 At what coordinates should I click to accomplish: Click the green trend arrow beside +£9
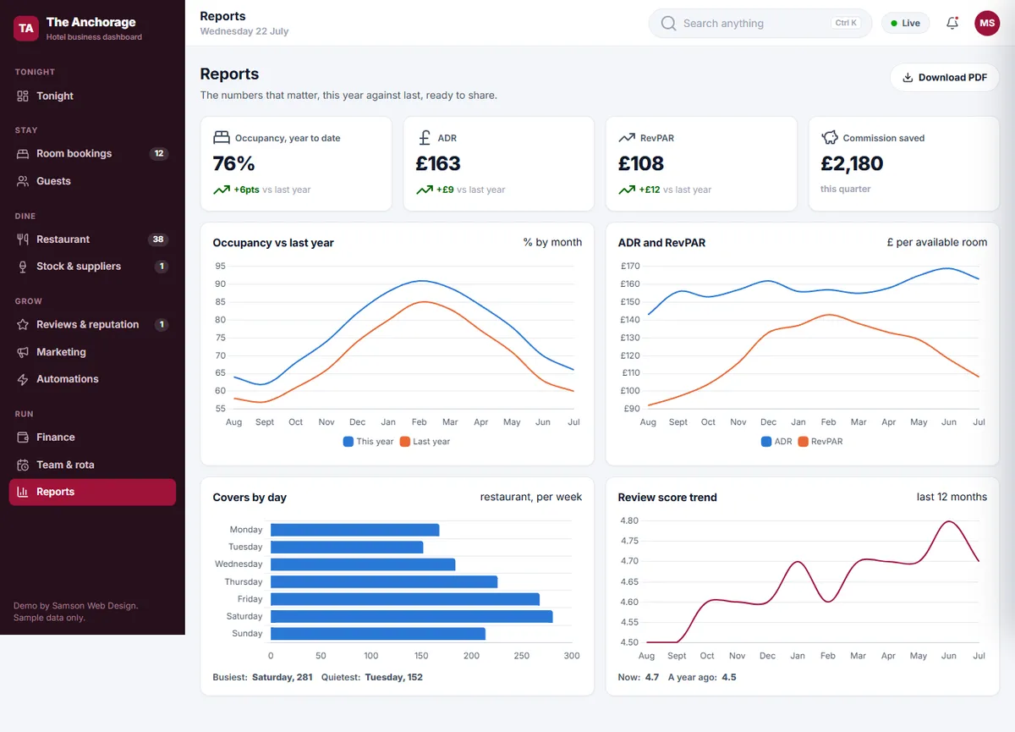tap(425, 190)
